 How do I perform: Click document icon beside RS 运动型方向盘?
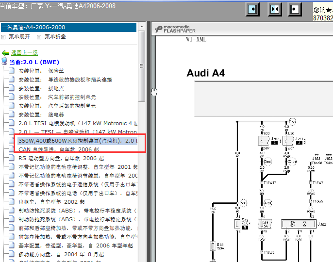[x=12, y=158]
